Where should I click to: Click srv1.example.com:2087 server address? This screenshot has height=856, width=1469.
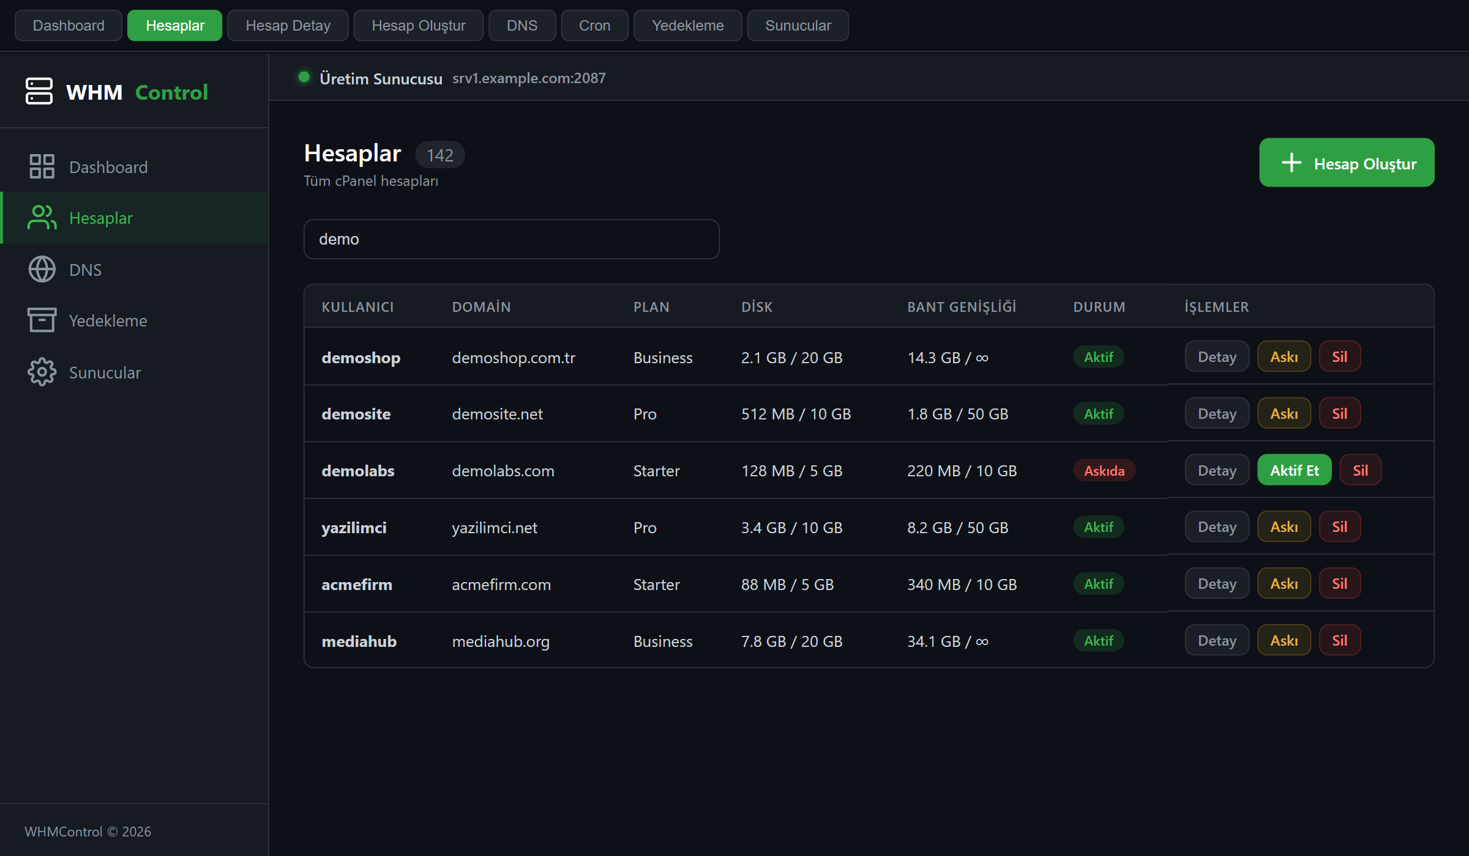click(x=529, y=78)
